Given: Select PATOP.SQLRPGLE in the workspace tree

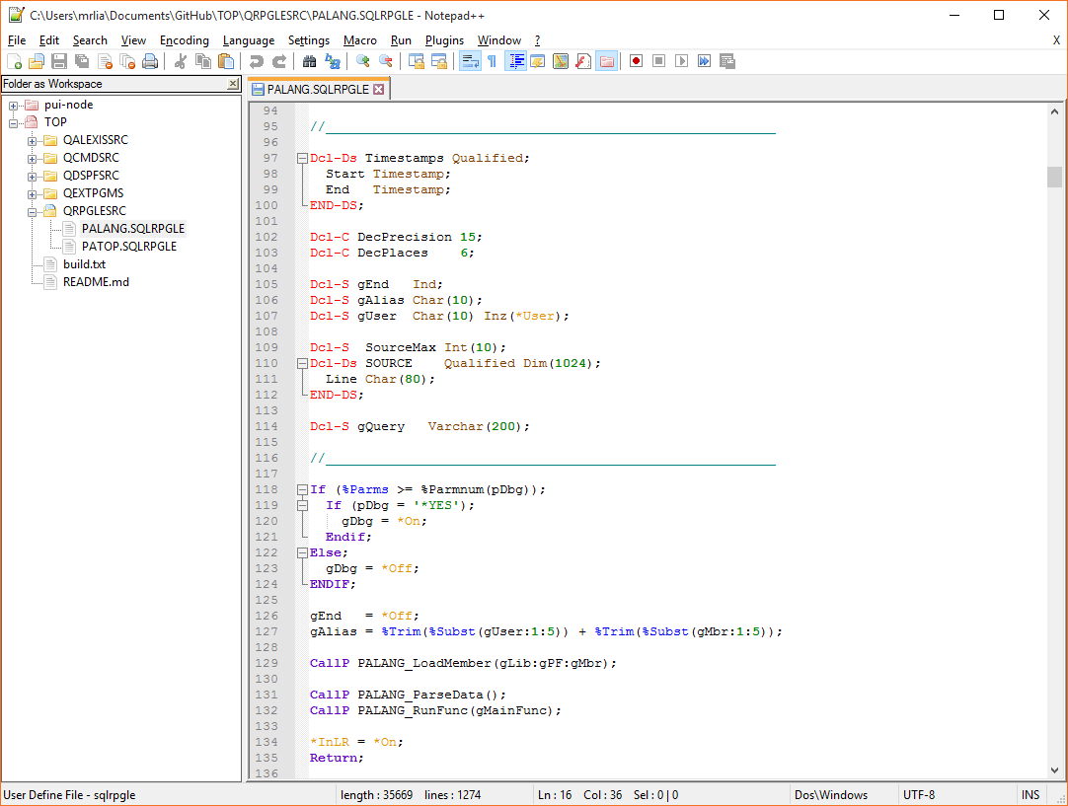Looking at the screenshot, I should [x=128, y=247].
